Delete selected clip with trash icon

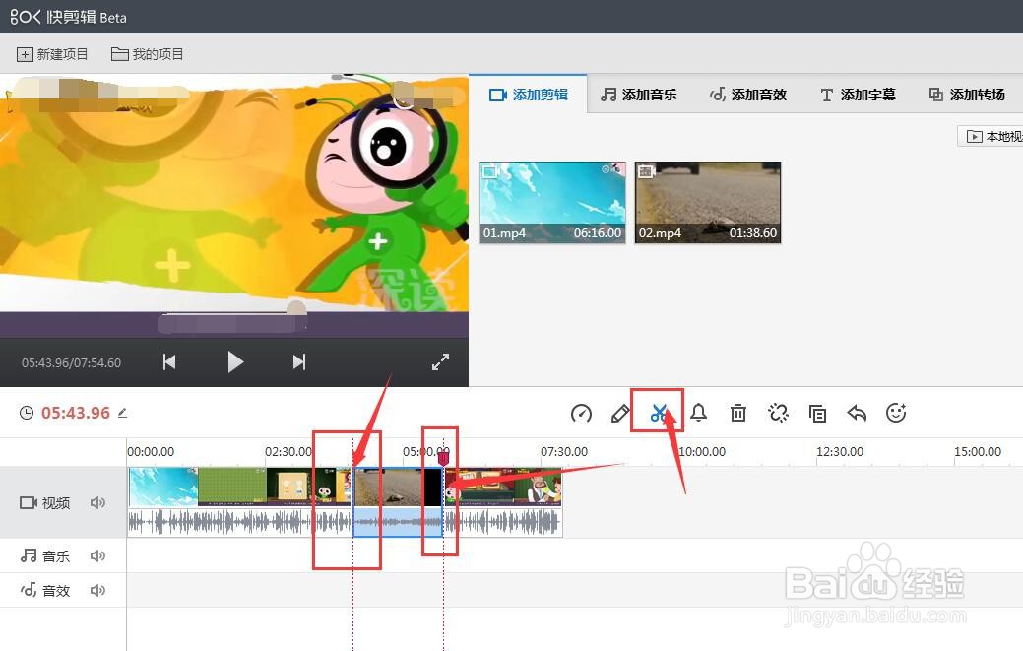[737, 413]
